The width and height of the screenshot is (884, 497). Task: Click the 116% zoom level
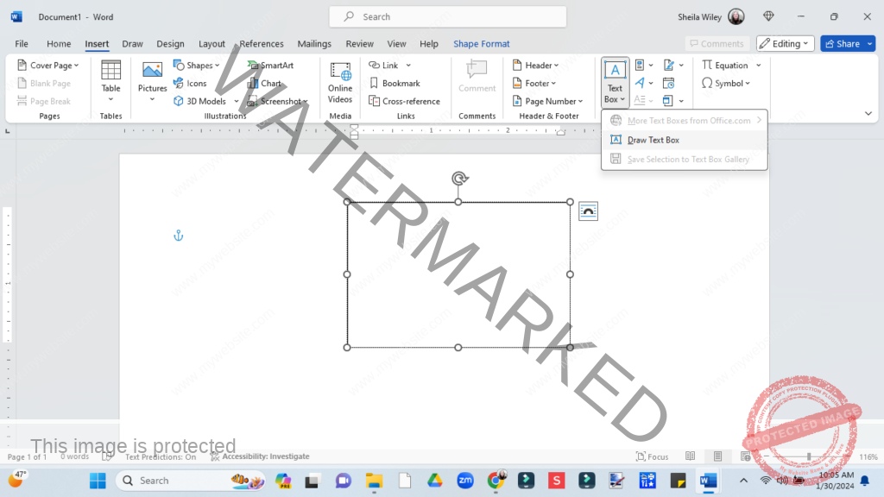tap(868, 456)
